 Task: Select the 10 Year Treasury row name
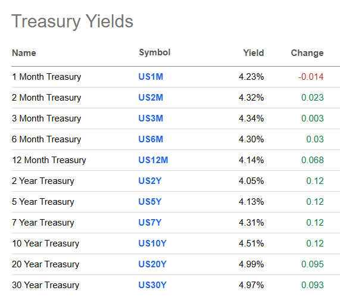[45, 243]
